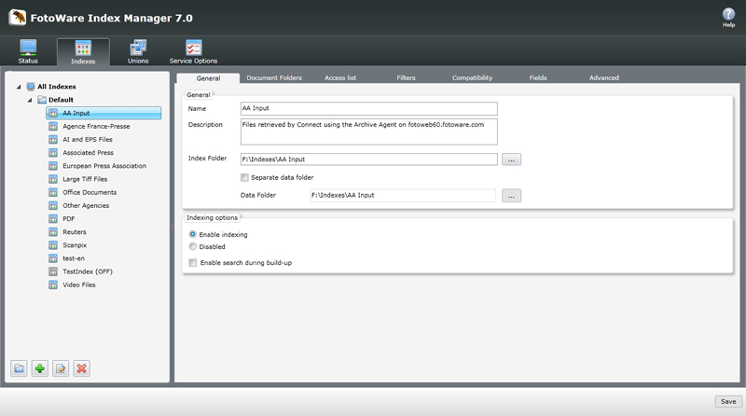
Task: Switch to the Compatibility tab
Action: click(x=472, y=78)
